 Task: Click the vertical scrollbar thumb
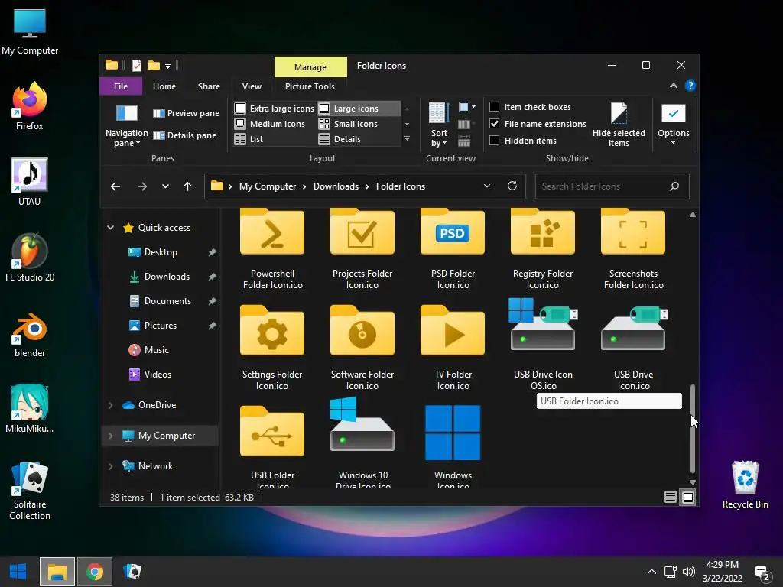click(693, 428)
